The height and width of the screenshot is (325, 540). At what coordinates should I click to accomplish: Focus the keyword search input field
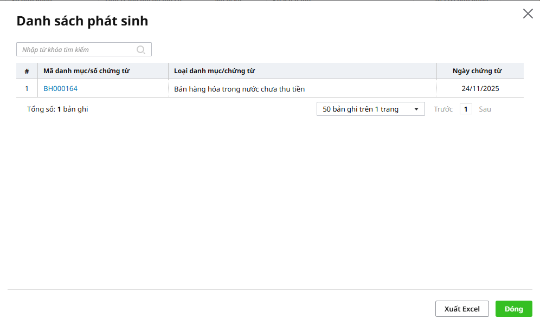[x=76, y=50]
